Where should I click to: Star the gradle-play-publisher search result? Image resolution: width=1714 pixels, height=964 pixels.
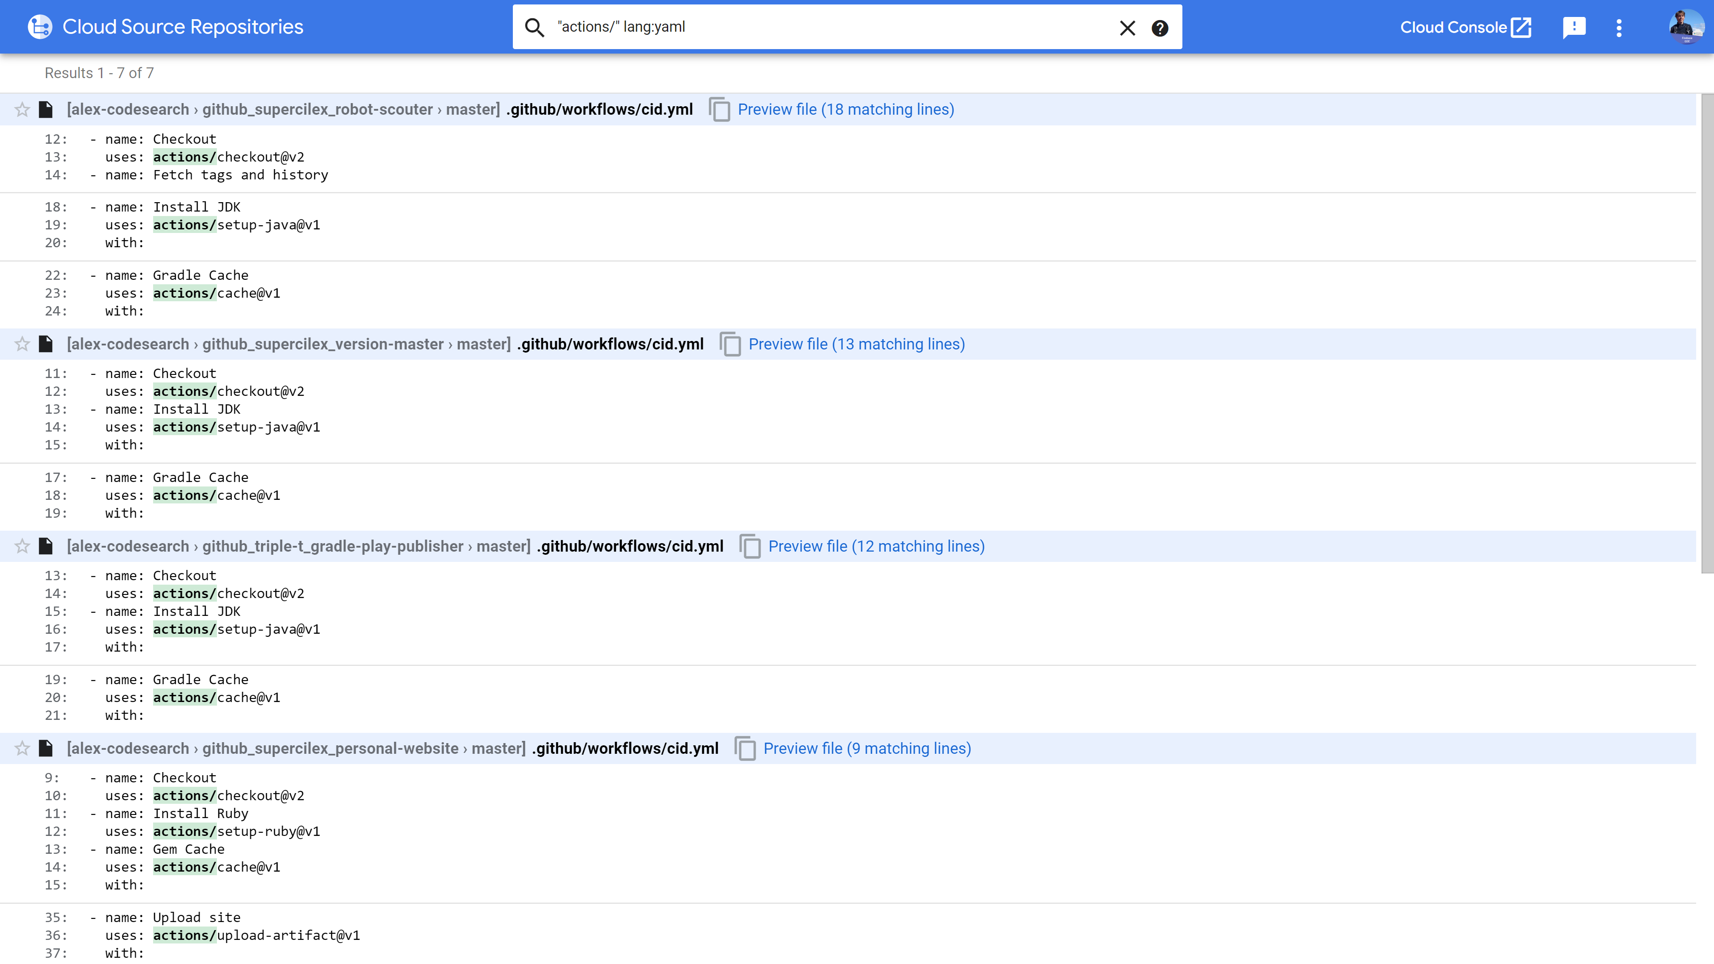(x=22, y=547)
